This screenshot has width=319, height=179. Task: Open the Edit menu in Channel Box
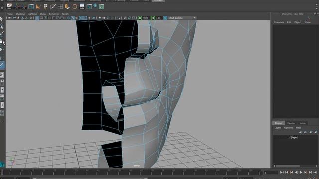(289, 22)
